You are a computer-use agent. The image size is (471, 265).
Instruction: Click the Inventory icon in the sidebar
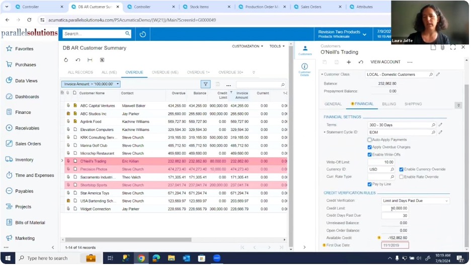[9, 160]
